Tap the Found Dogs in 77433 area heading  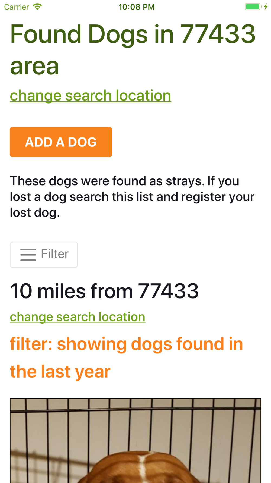133,49
